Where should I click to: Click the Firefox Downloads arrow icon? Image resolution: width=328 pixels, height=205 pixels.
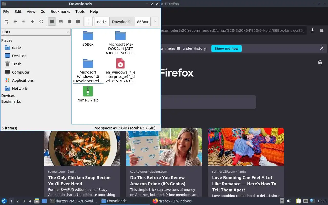tap(313, 30)
